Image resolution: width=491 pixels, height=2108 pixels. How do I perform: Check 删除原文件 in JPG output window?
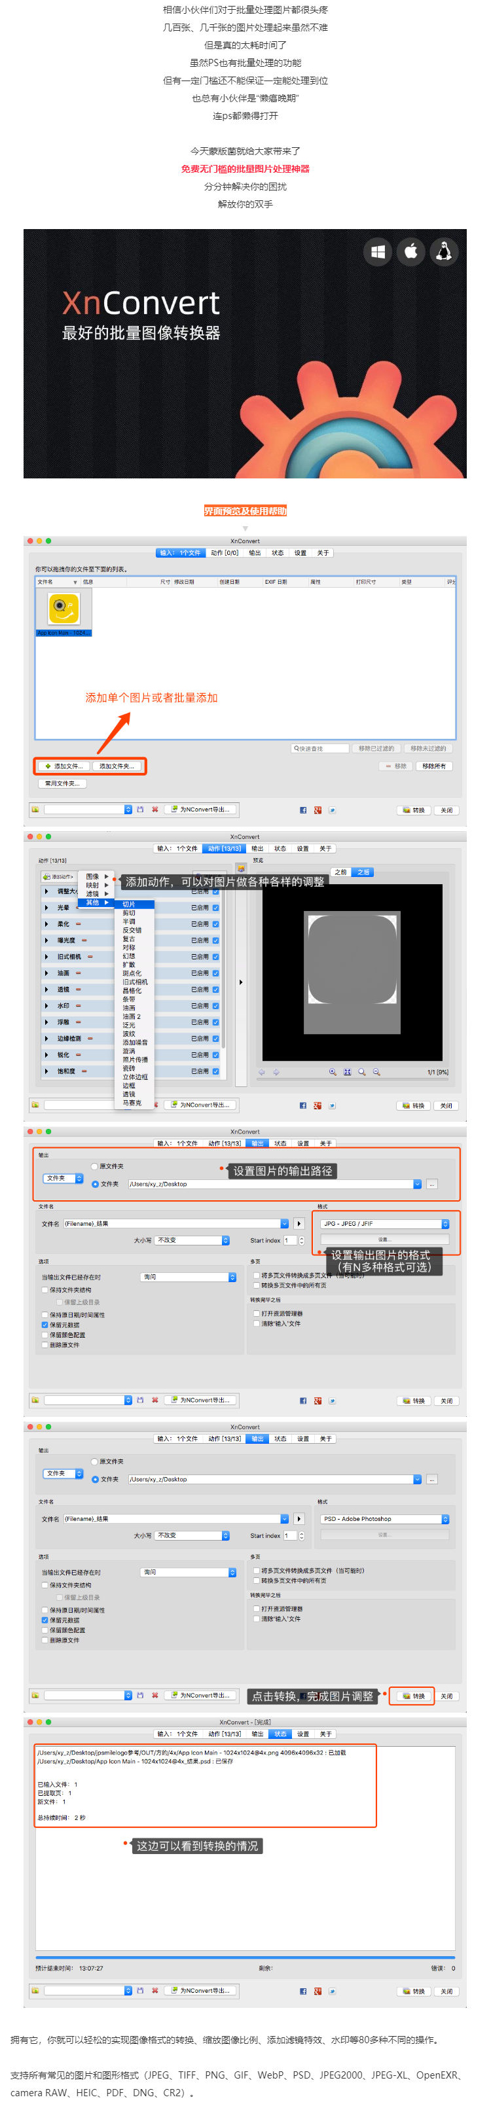45,1344
